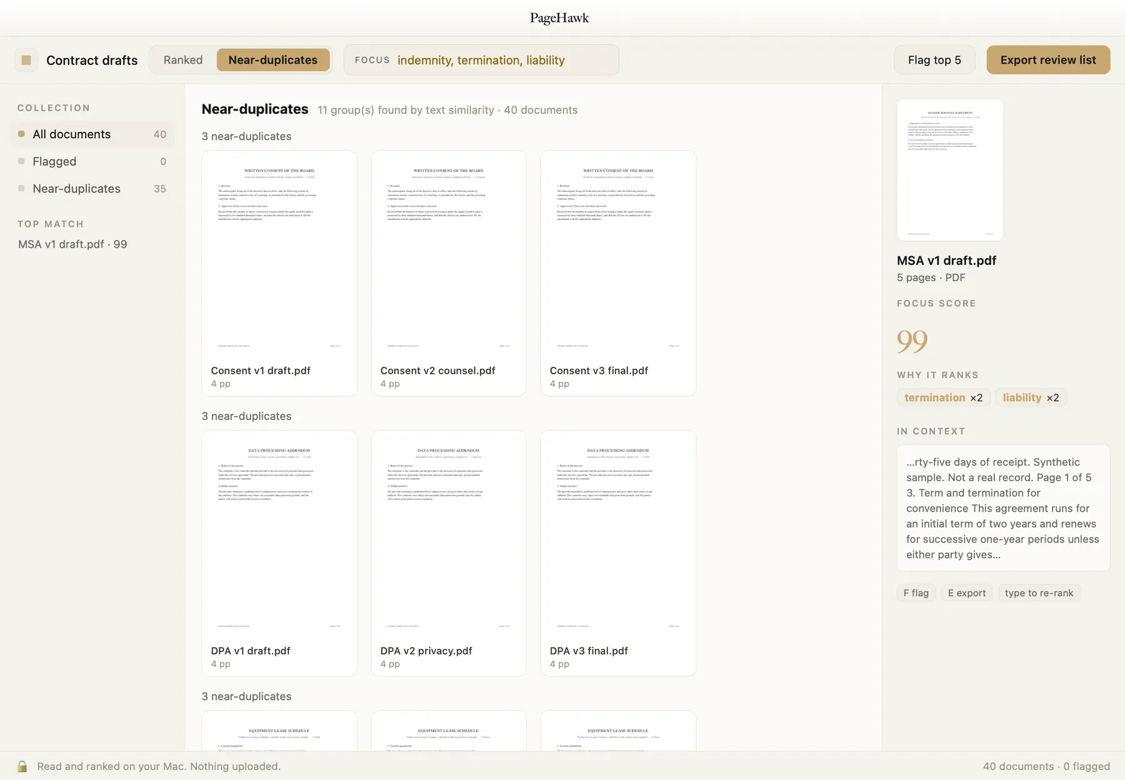Open the Near-duplicates collection in the sidebar
This screenshot has height=780, width=1125.
[92, 189]
